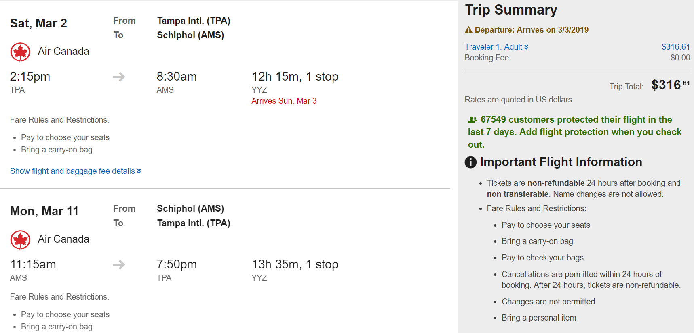
Task: Click the $316.61 traveler price link
Action: click(x=675, y=47)
